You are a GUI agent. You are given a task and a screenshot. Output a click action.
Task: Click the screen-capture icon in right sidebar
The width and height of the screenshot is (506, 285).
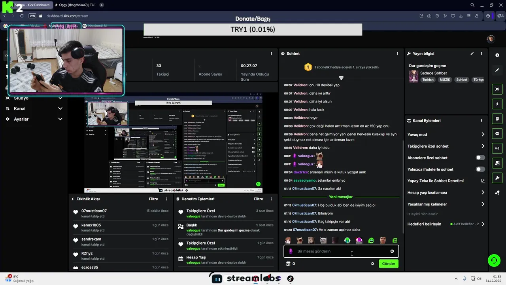tap(497, 89)
